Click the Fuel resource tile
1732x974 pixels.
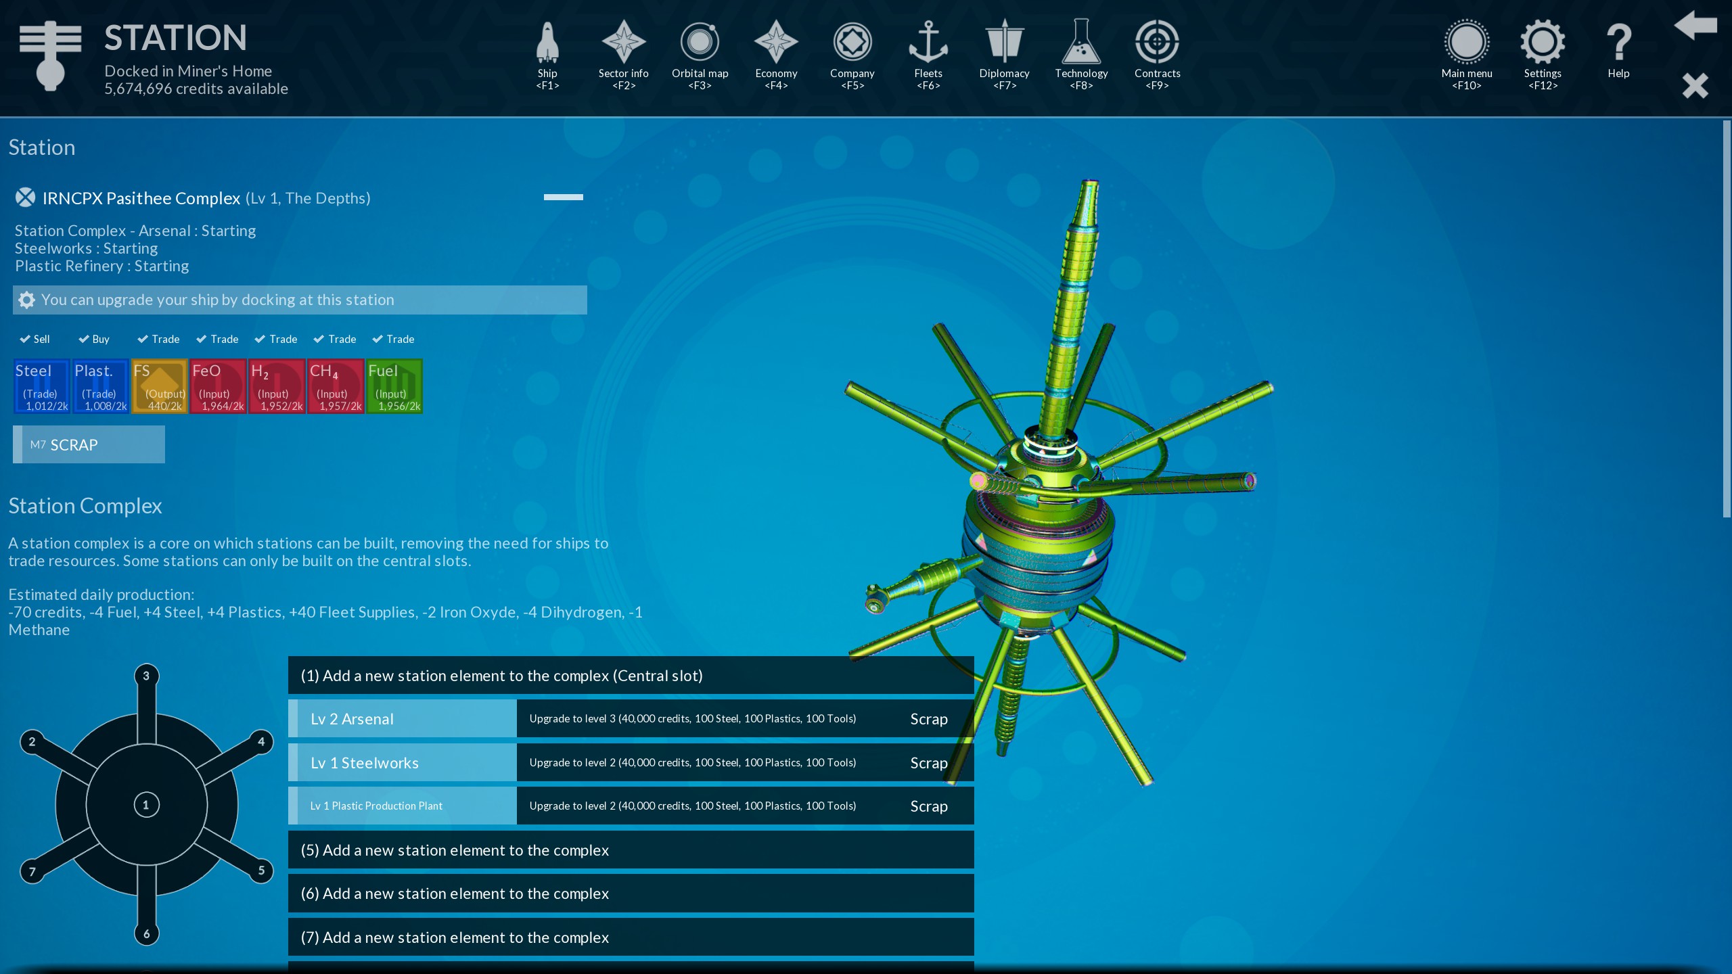[x=394, y=386]
